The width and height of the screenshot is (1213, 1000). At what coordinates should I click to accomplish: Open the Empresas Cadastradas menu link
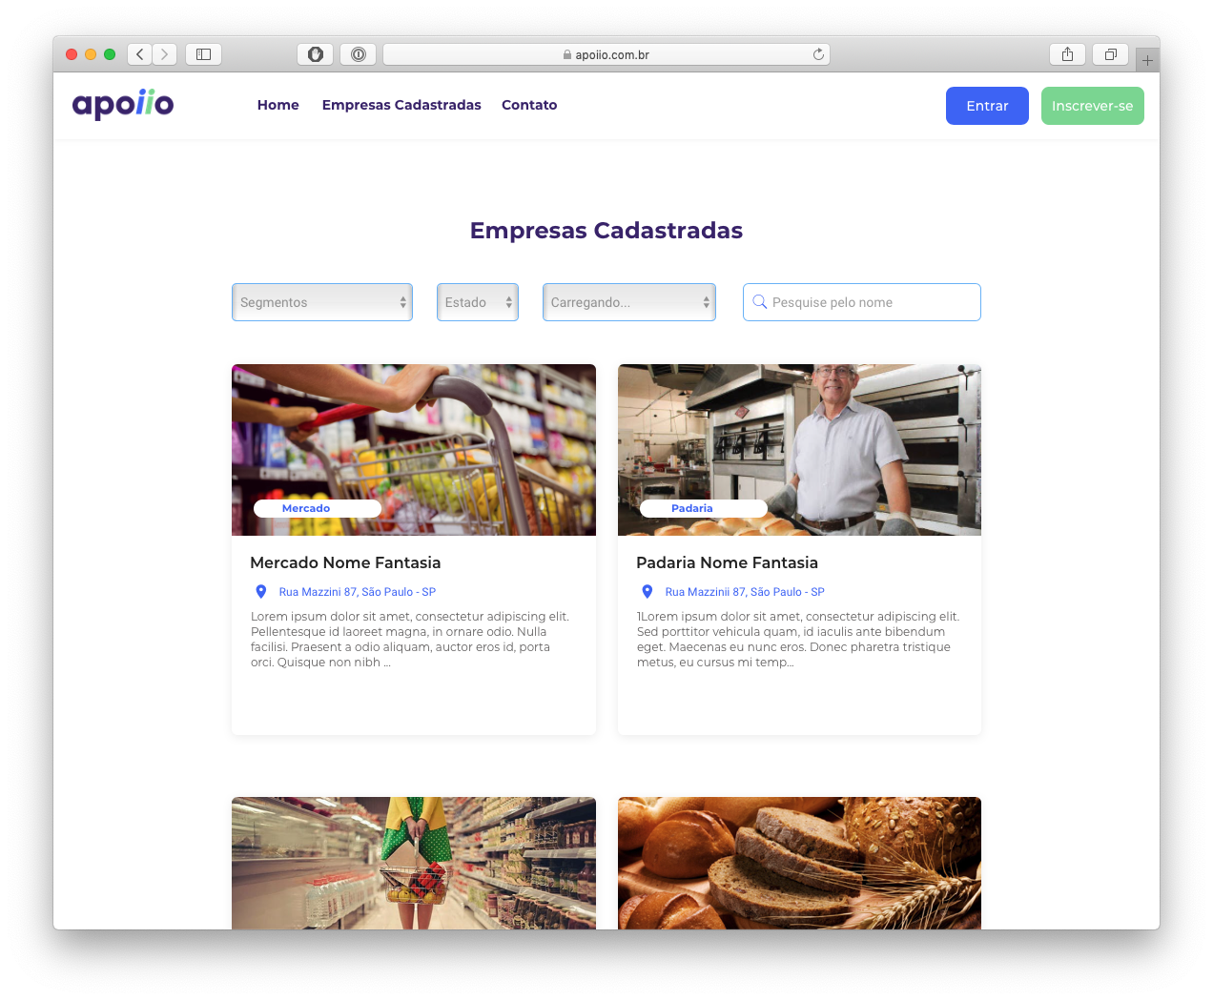(x=401, y=105)
